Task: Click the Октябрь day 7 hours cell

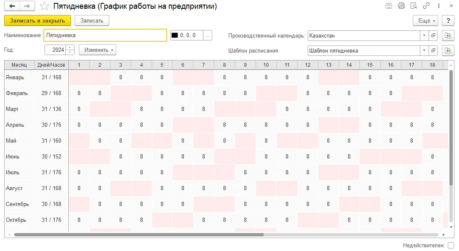Action: [x=203, y=220]
